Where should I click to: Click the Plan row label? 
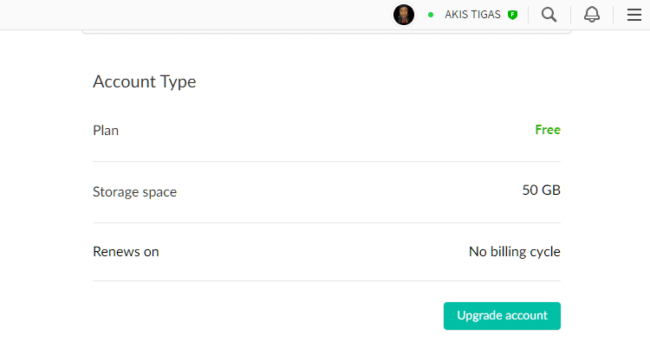pos(106,131)
